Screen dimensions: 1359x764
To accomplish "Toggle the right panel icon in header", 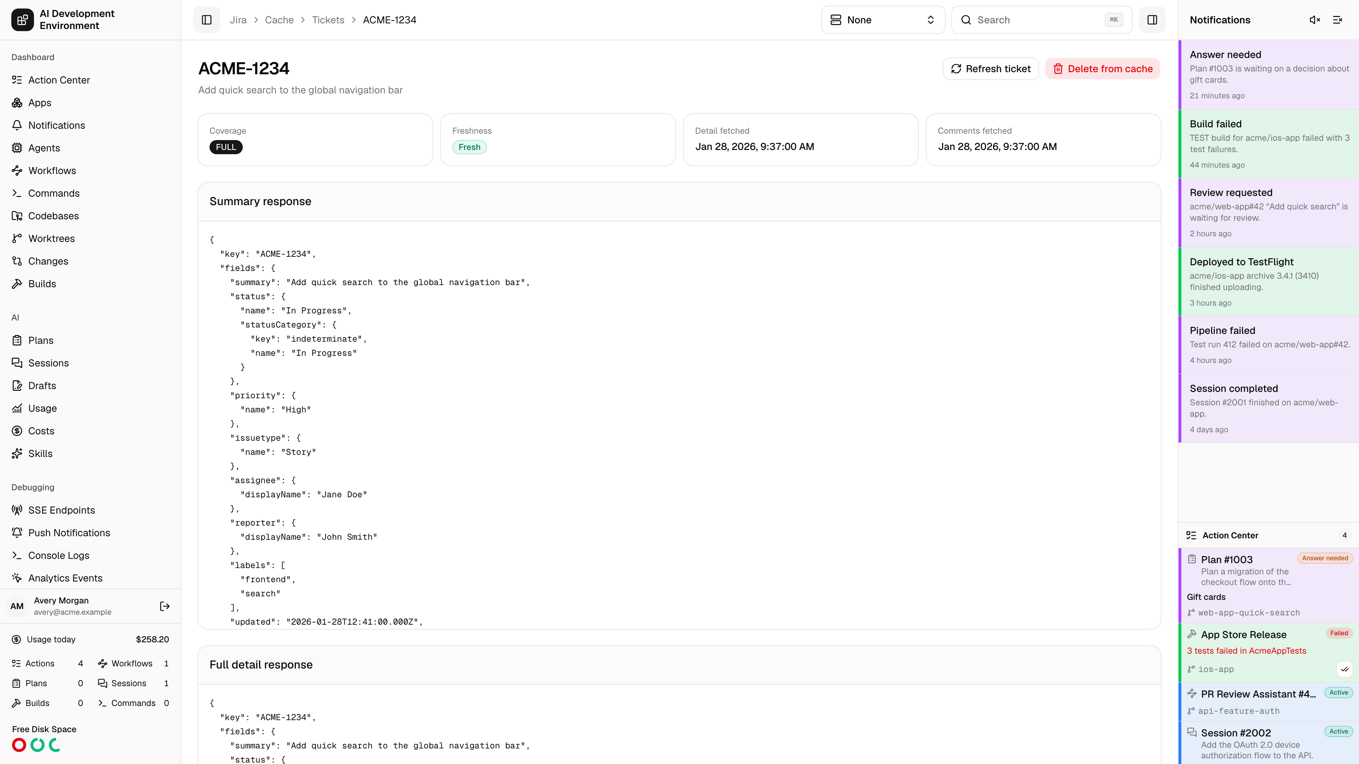I will (1152, 20).
